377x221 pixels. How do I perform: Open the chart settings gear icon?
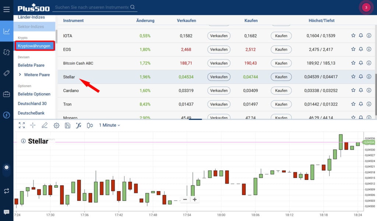(56, 125)
